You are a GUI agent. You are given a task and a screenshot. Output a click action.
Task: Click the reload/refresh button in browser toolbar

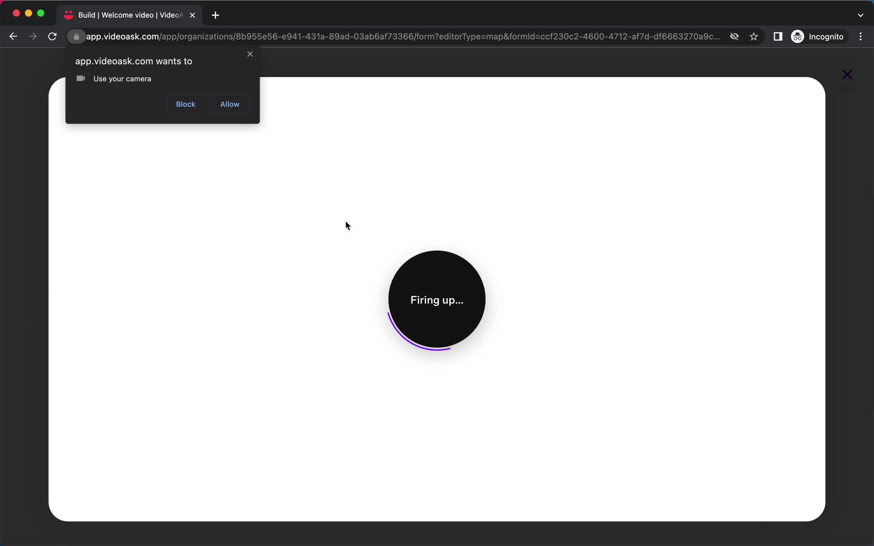coord(52,36)
